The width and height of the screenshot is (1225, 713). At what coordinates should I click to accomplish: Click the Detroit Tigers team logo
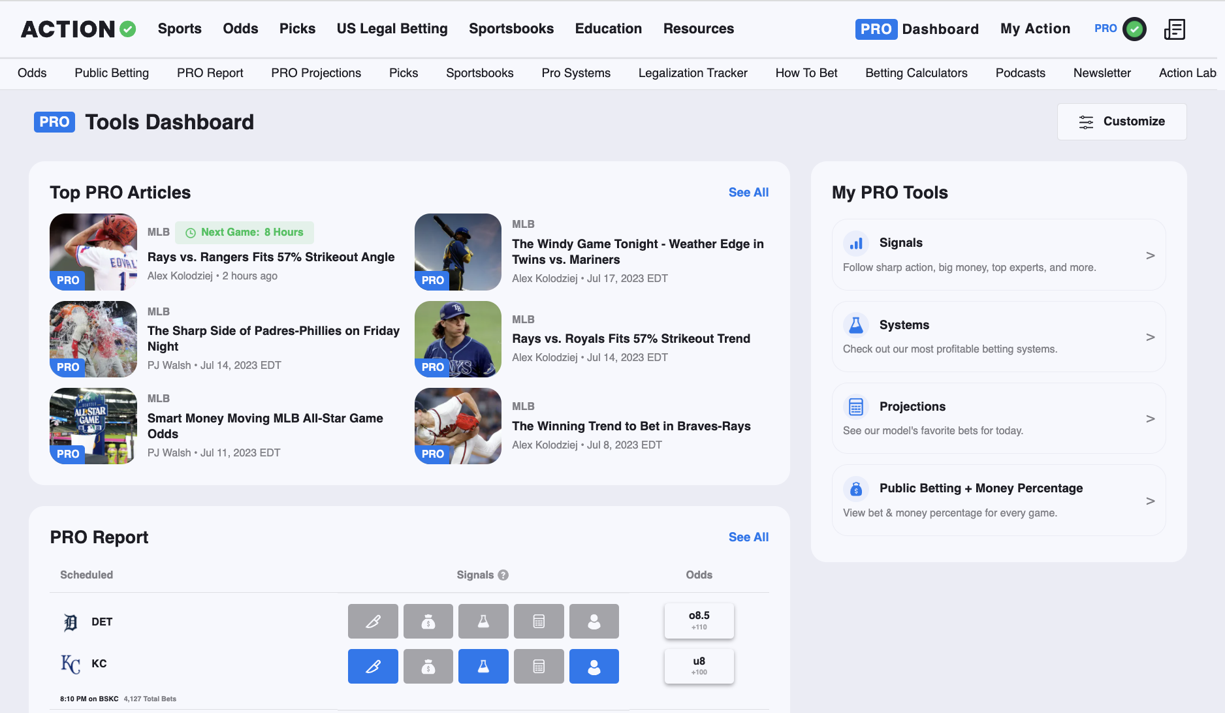pos(71,622)
